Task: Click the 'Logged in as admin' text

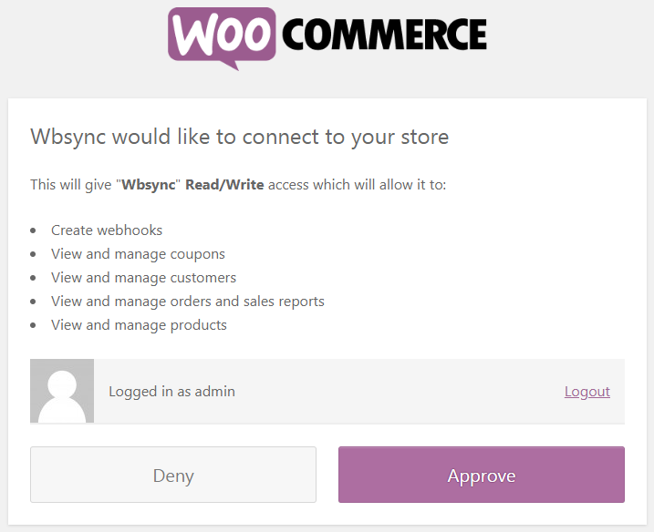Action: tap(171, 391)
